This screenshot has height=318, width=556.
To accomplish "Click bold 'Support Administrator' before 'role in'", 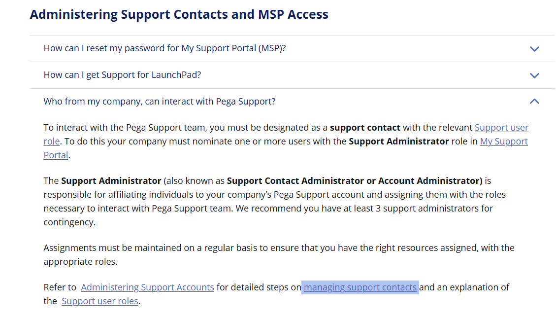I will [x=398, y=141].
